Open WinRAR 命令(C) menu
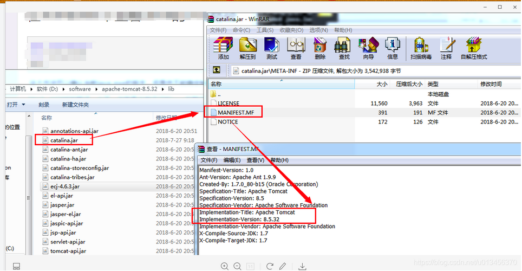This screenshot has width=522, height=271. click(x=242, y=30)
